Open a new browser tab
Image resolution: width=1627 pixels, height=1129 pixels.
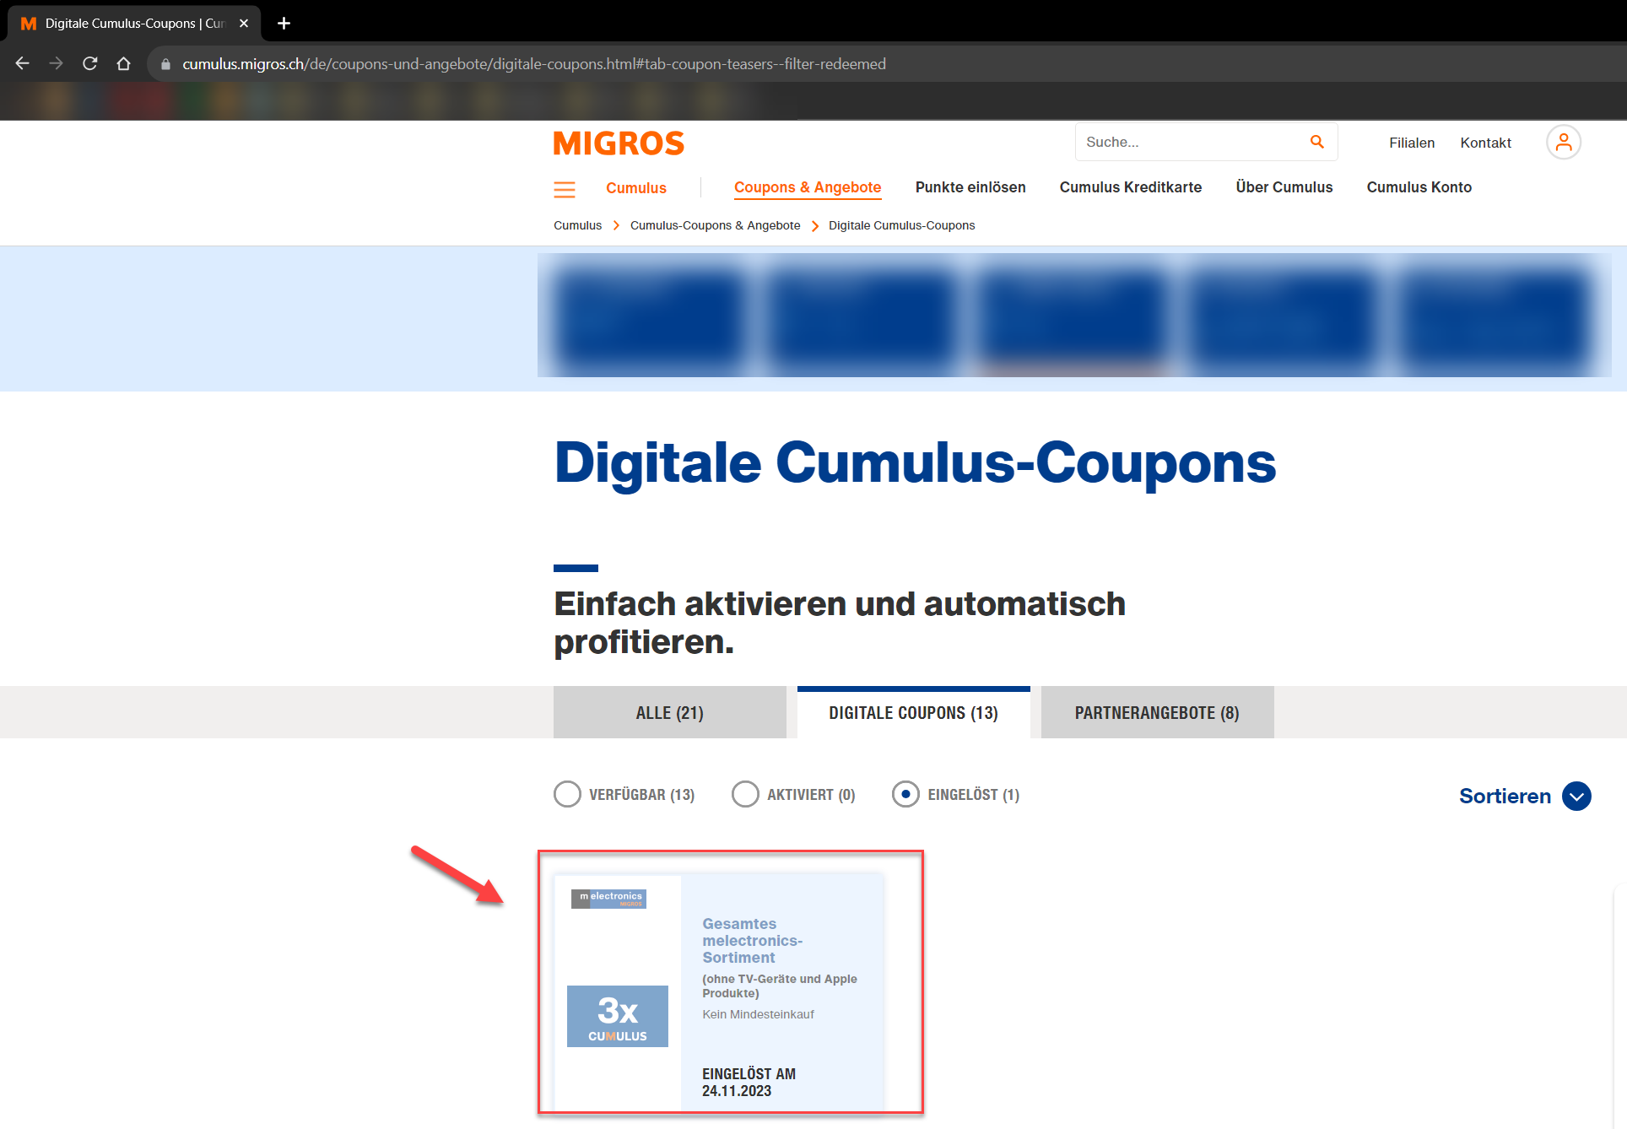click(x=284, y=23)
